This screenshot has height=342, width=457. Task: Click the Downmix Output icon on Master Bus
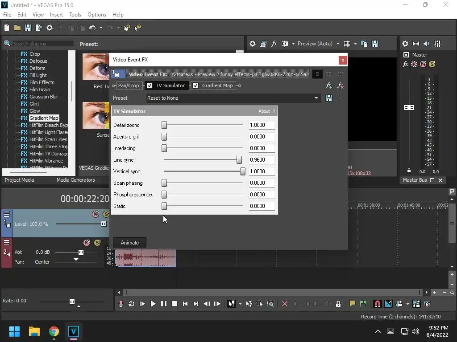[x=416, y=44]
